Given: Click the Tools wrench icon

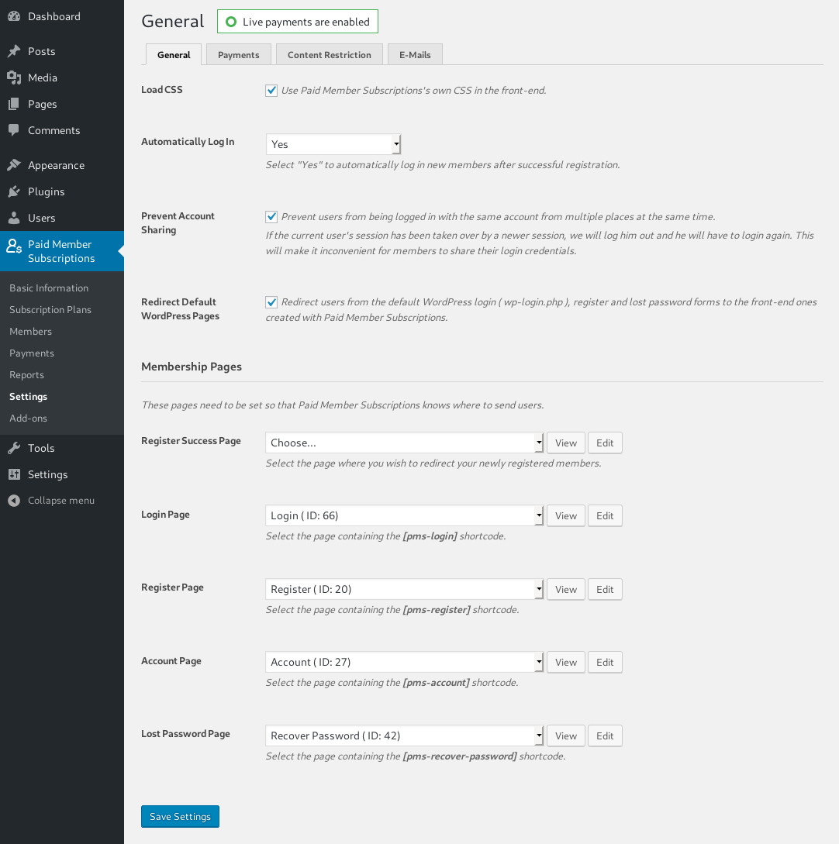Looking at the screenshot, I should (x=14, y=448).
